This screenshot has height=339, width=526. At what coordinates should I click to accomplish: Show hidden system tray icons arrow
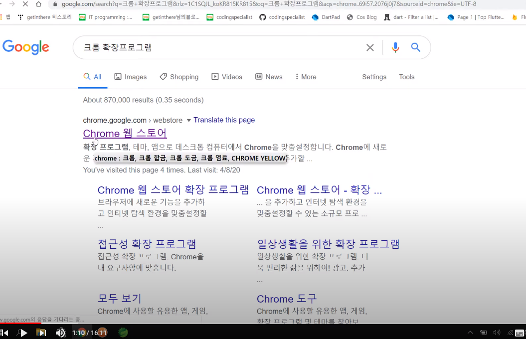pos(470,333)
